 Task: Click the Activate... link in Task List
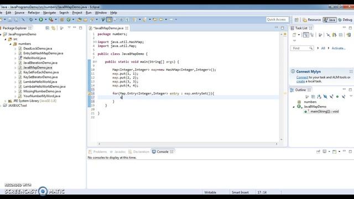pos(339,48)
